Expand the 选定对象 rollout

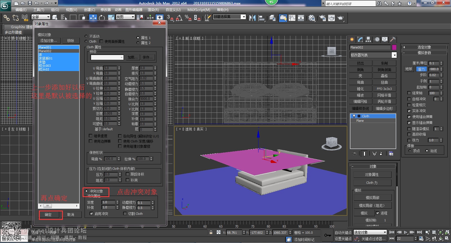424,47
